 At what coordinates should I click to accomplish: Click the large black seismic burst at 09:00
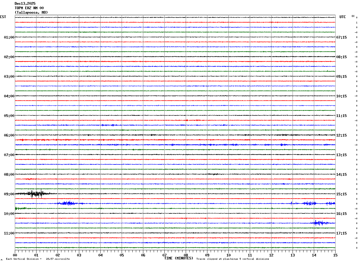click(36, 194)
